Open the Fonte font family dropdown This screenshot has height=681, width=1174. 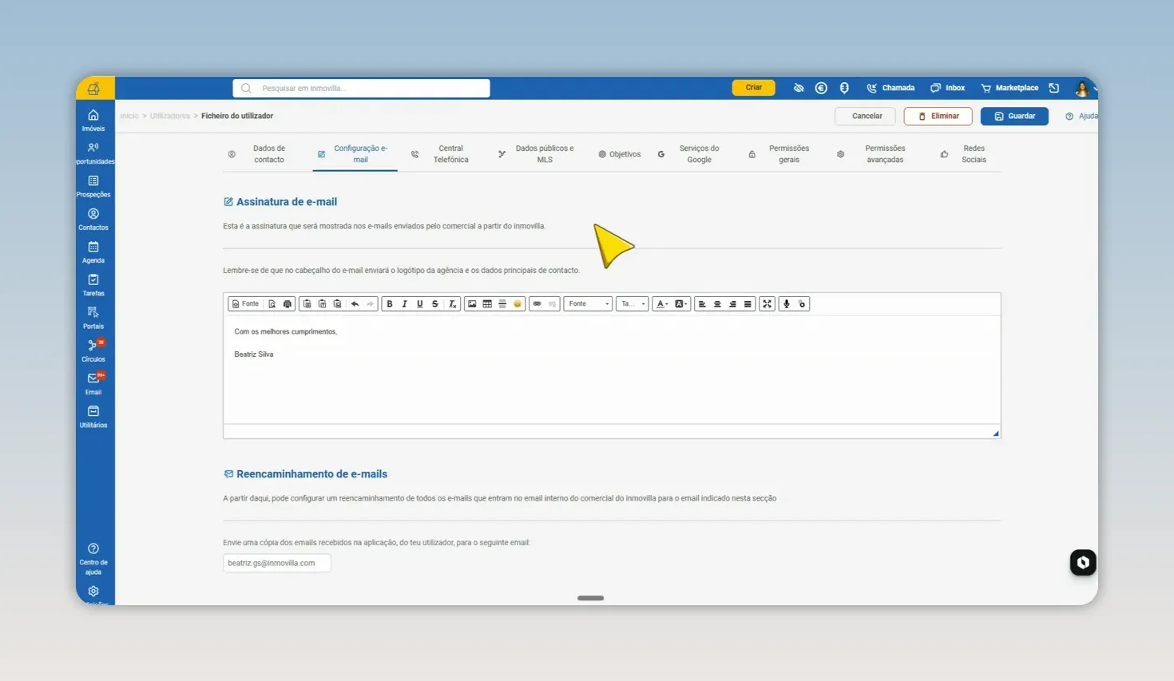point(588,304)
